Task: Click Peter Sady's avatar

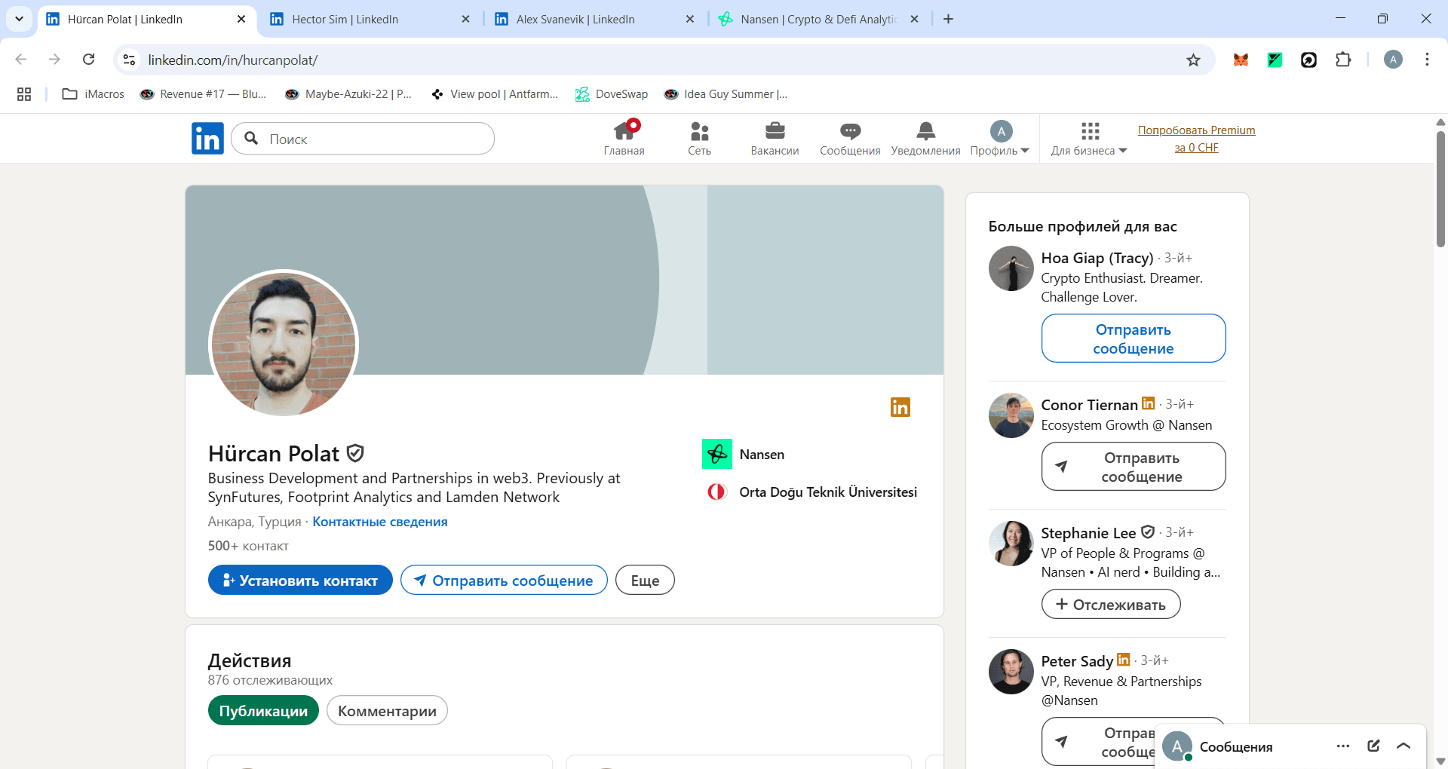Action: click(x=1011, y=672)
